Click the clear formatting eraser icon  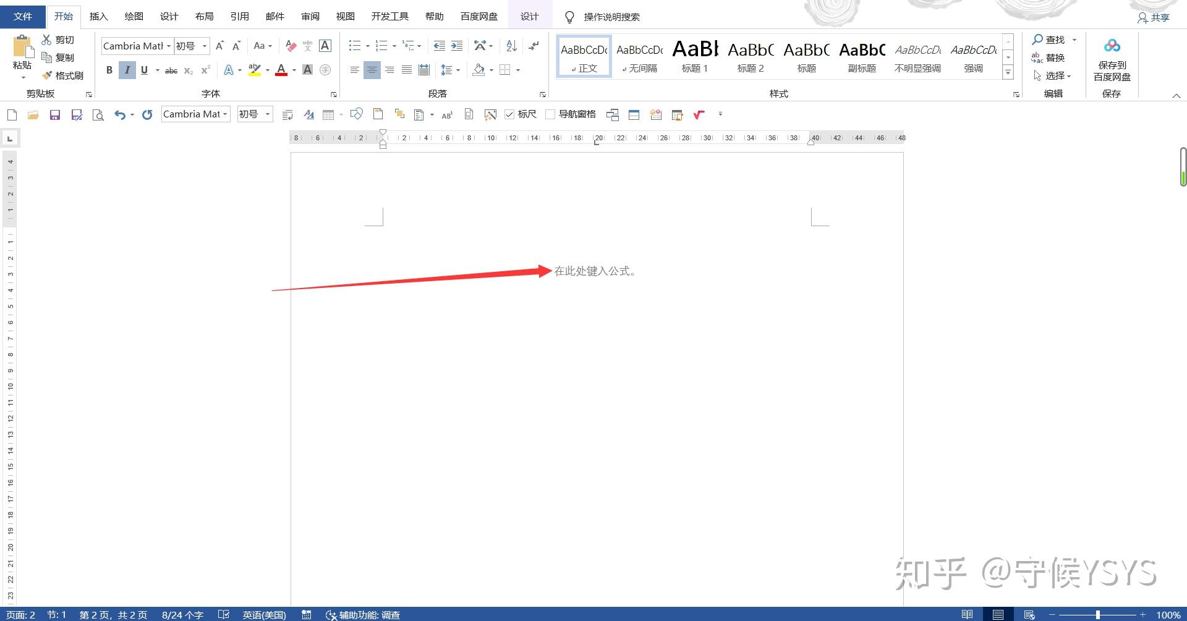[x=291, y=46]
